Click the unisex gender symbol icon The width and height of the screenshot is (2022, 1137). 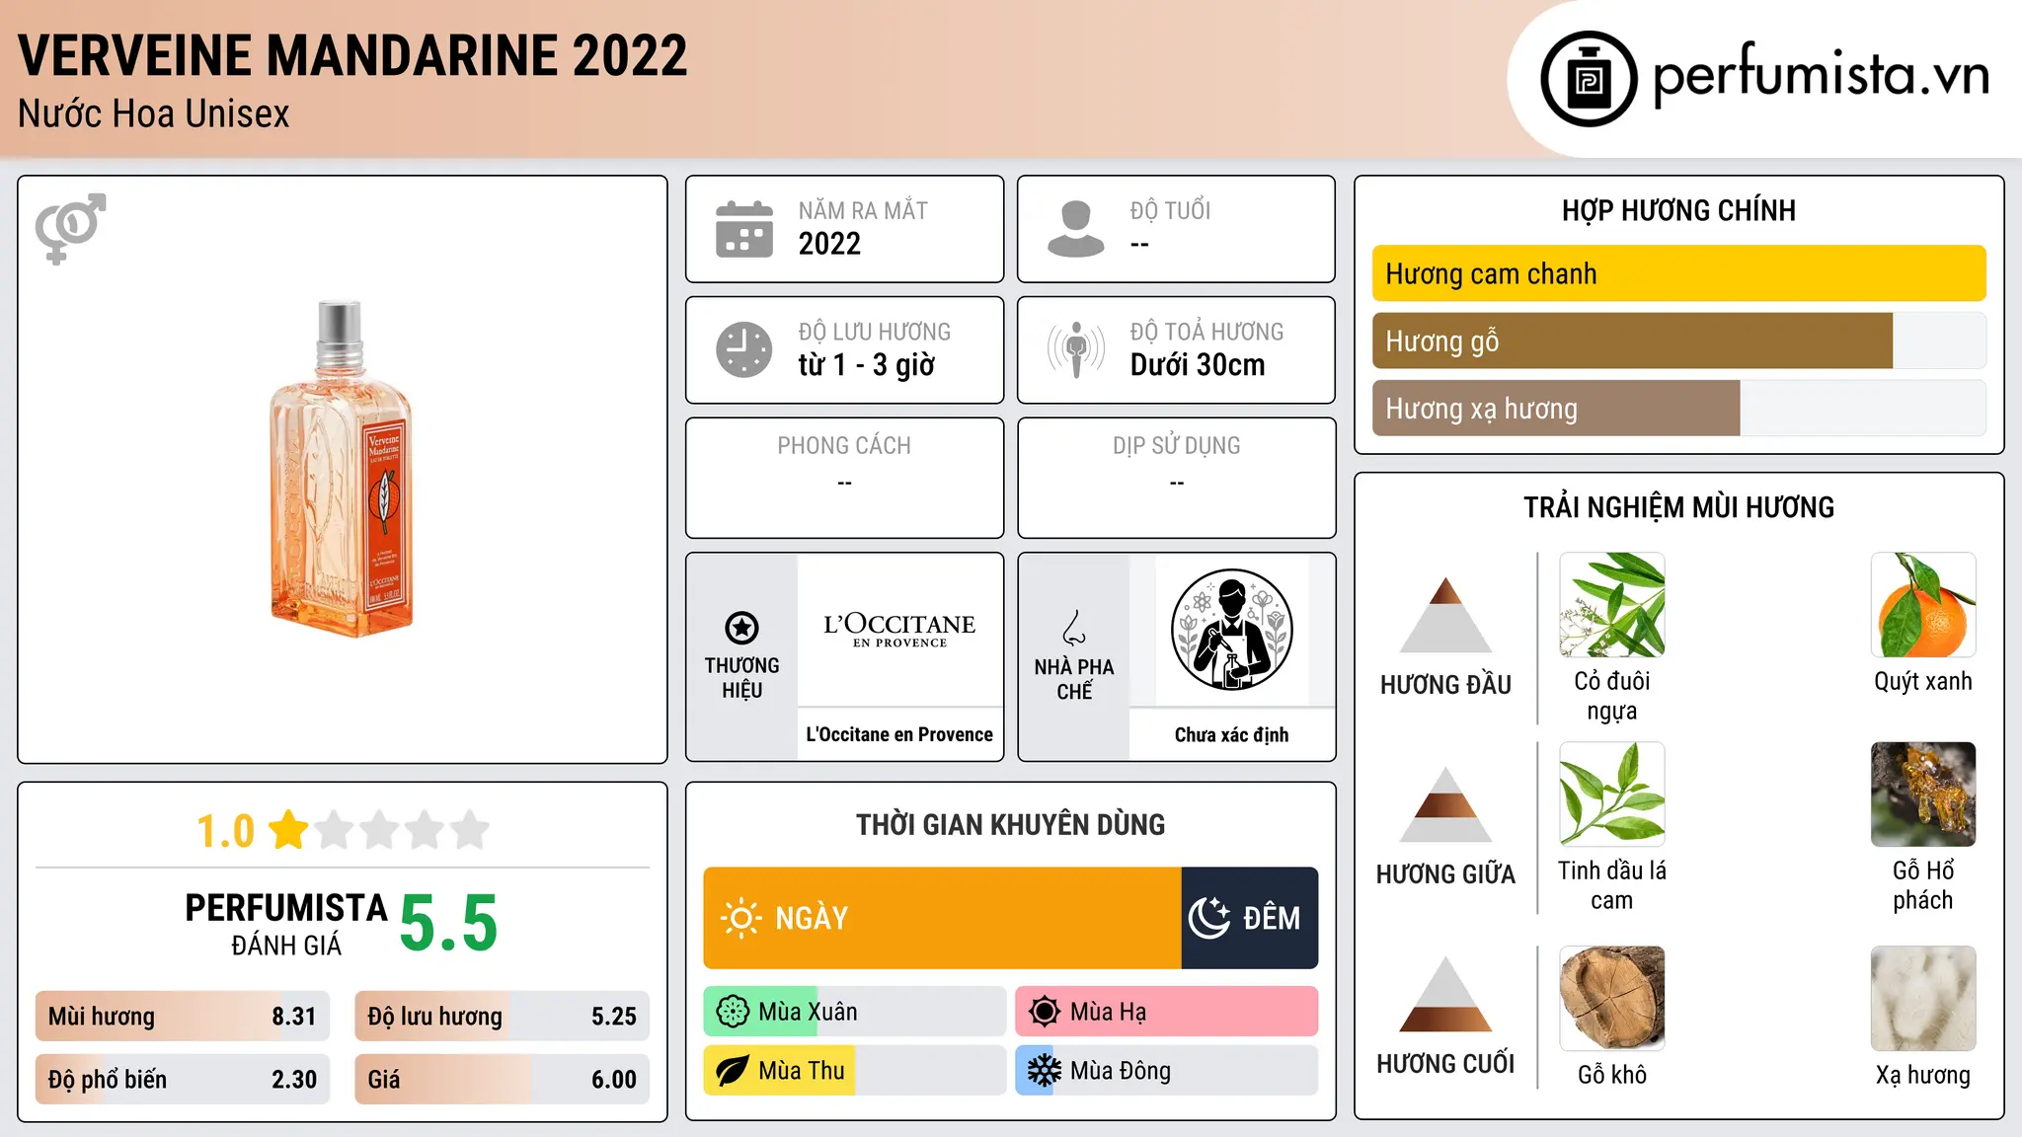click(x=70, y=228)
